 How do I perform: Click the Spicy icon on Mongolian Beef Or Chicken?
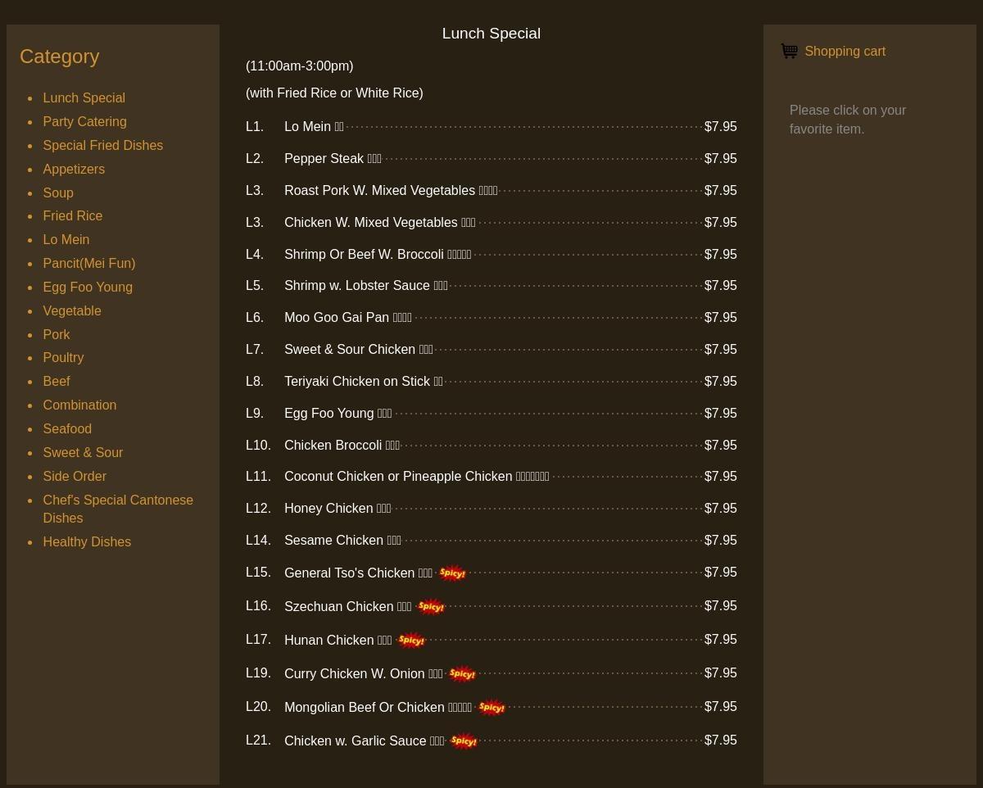point(491,708)
